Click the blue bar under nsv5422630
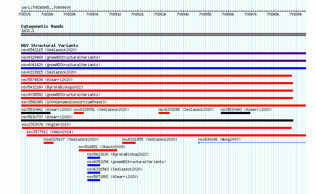 pos(94,158)
